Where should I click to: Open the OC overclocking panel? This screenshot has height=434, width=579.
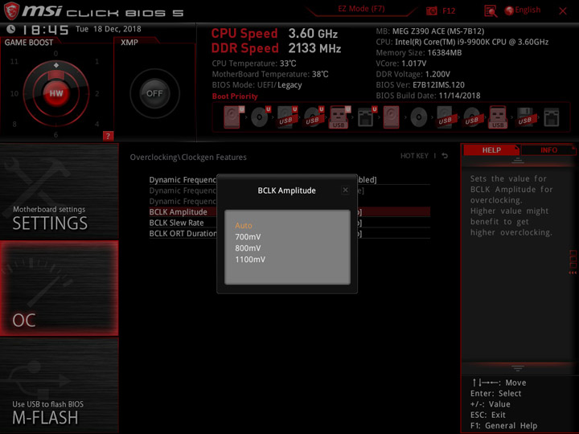[x=59, y=289]
